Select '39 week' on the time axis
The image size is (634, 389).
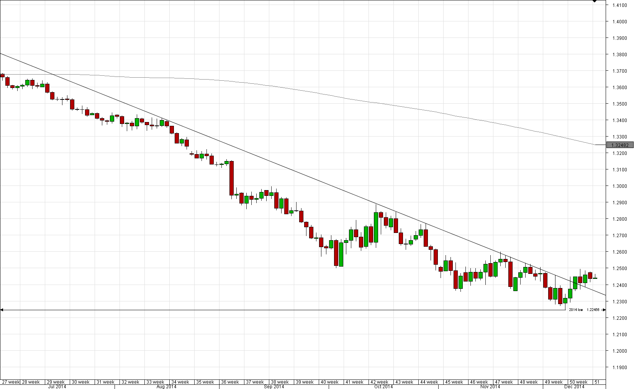[x=305, y=382]
